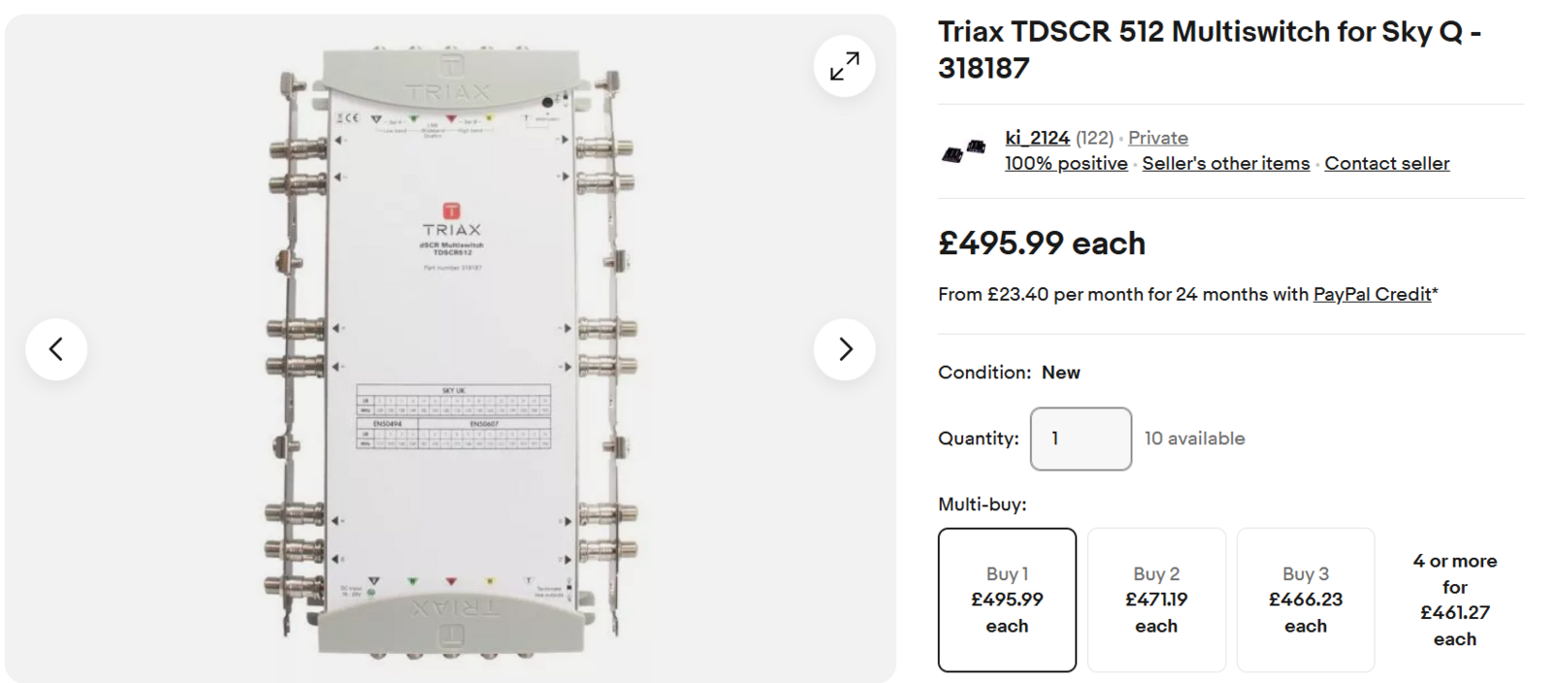Click Contact seller

click(x=1386, y=163)
